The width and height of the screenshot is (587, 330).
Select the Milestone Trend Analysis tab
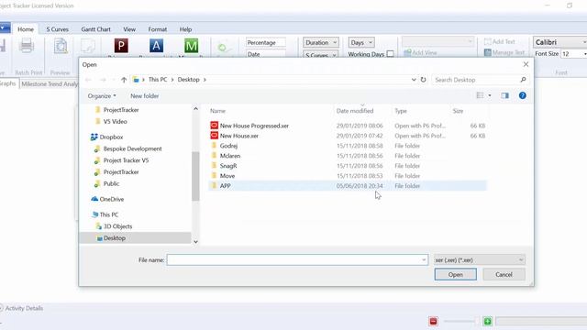point(50,83)
